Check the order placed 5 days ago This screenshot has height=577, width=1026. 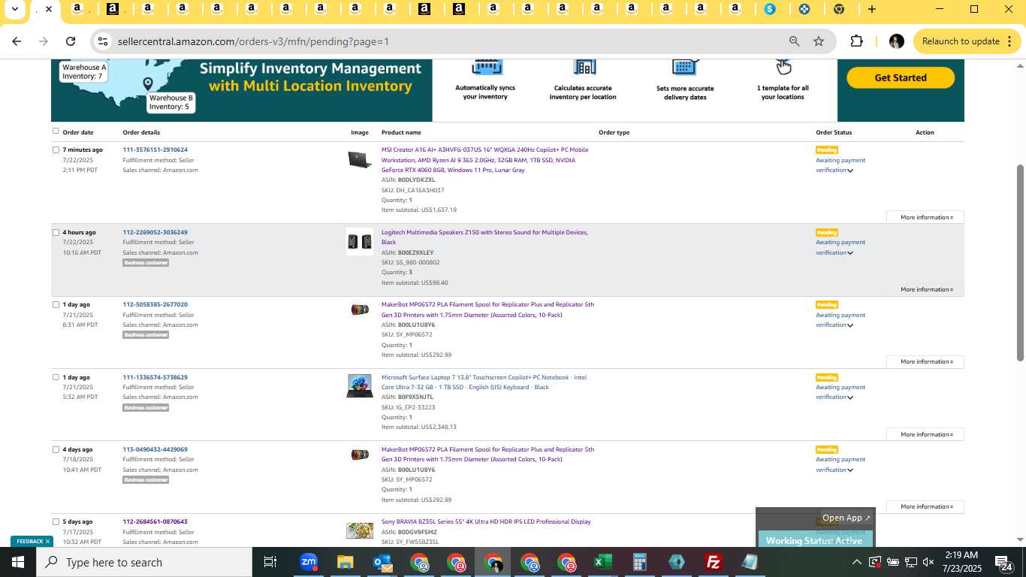pyautogui.click(x=56, y=521)
